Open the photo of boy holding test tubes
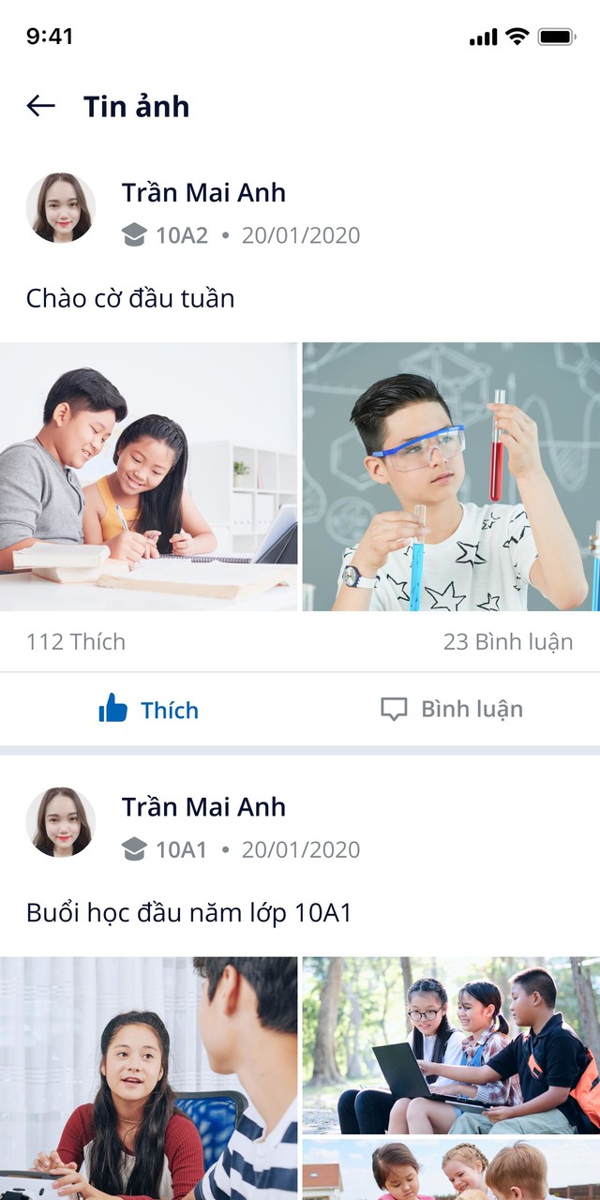 pyautogui.click(x=451, y=476)
